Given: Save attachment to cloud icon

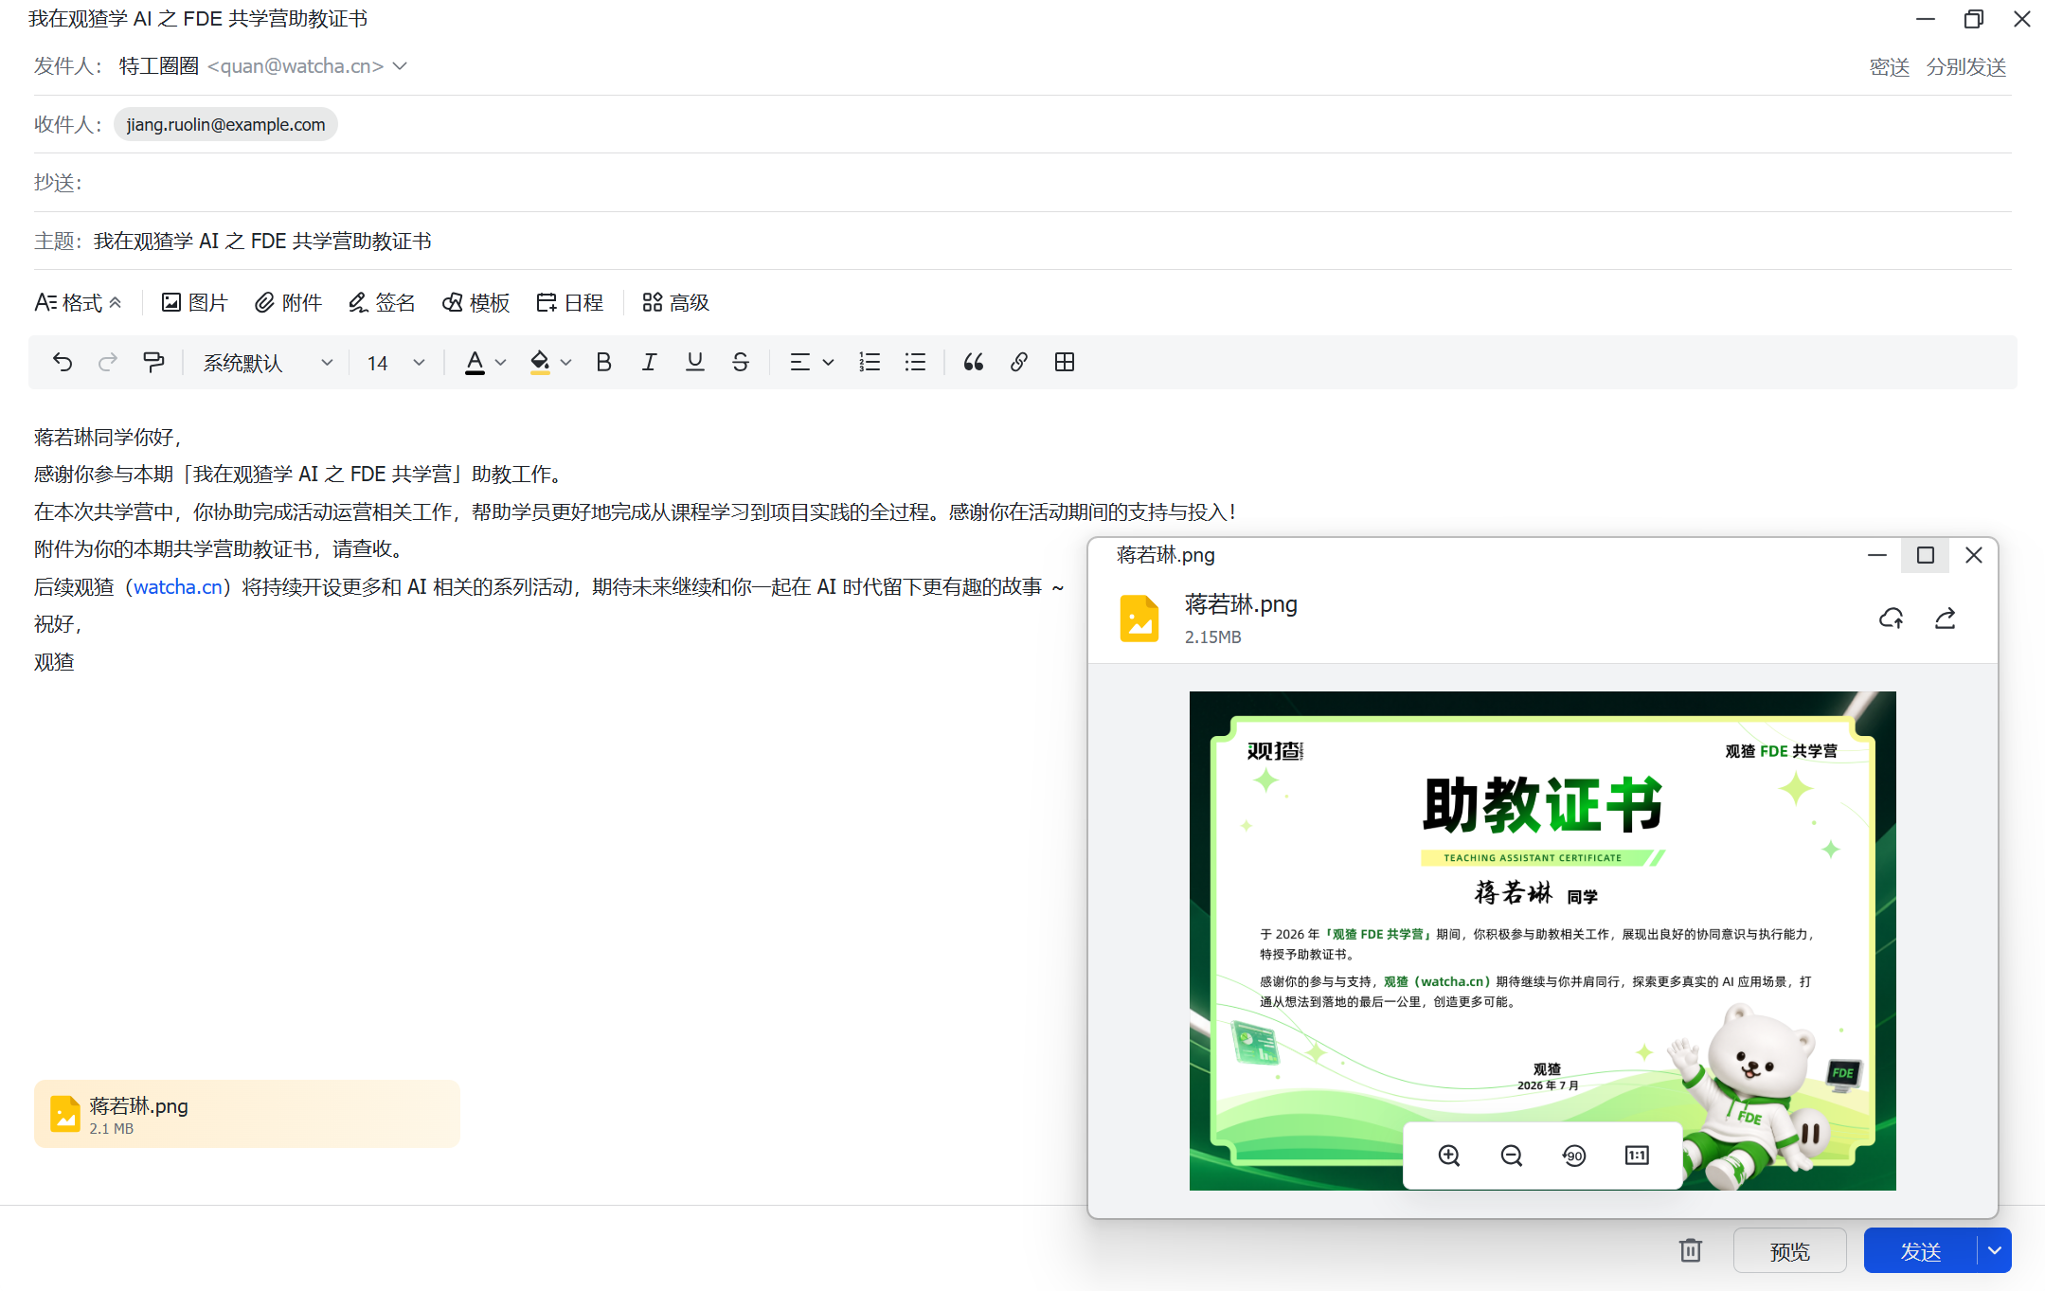Looking at the screenshot, I should click(1892, 619).
